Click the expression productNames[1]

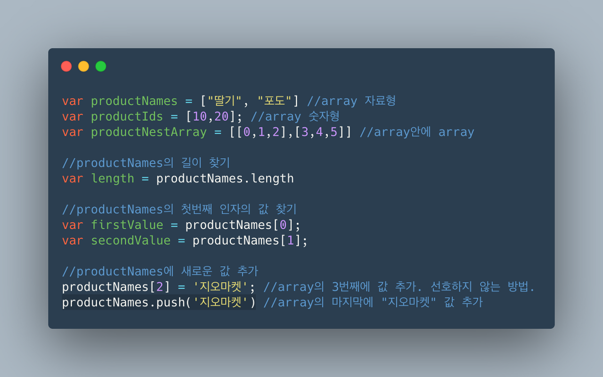(x=246, y=240)
